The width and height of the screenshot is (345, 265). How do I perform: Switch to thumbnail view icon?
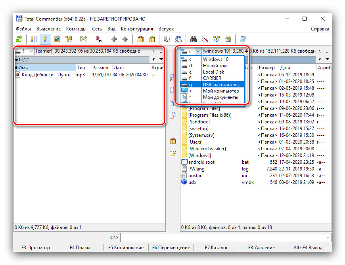coord(57,39)
